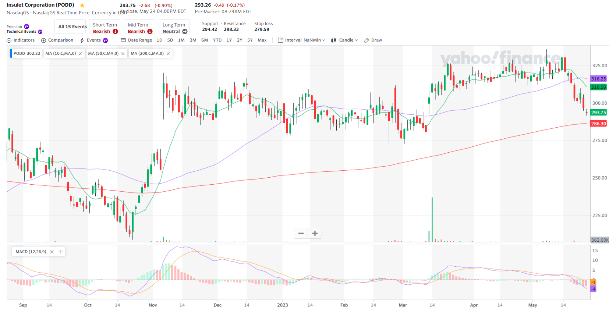Close the MACD (12,26,9) panel
The width and height of the screenshot is (609, 309).
tap(52, 252)
